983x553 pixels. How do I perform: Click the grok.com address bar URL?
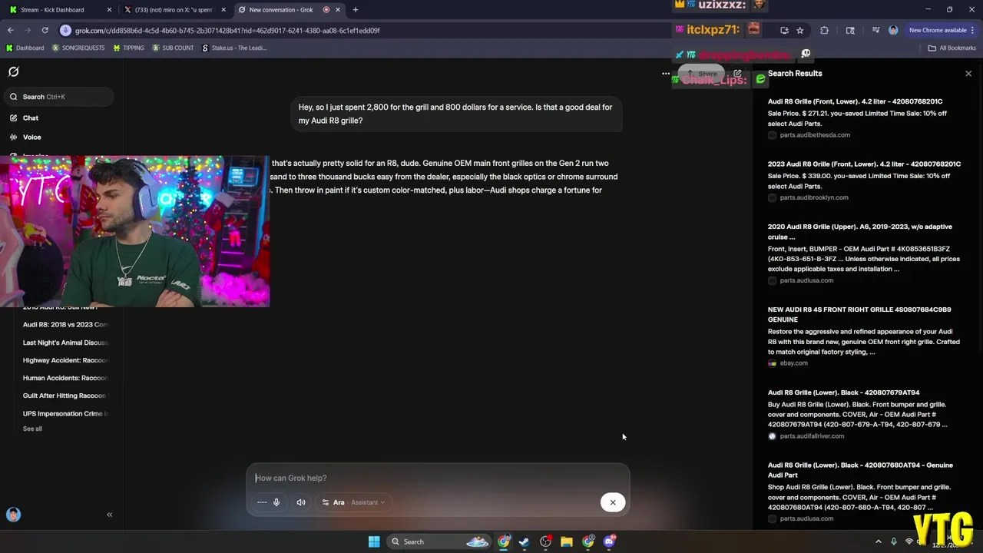coord(227,31)
